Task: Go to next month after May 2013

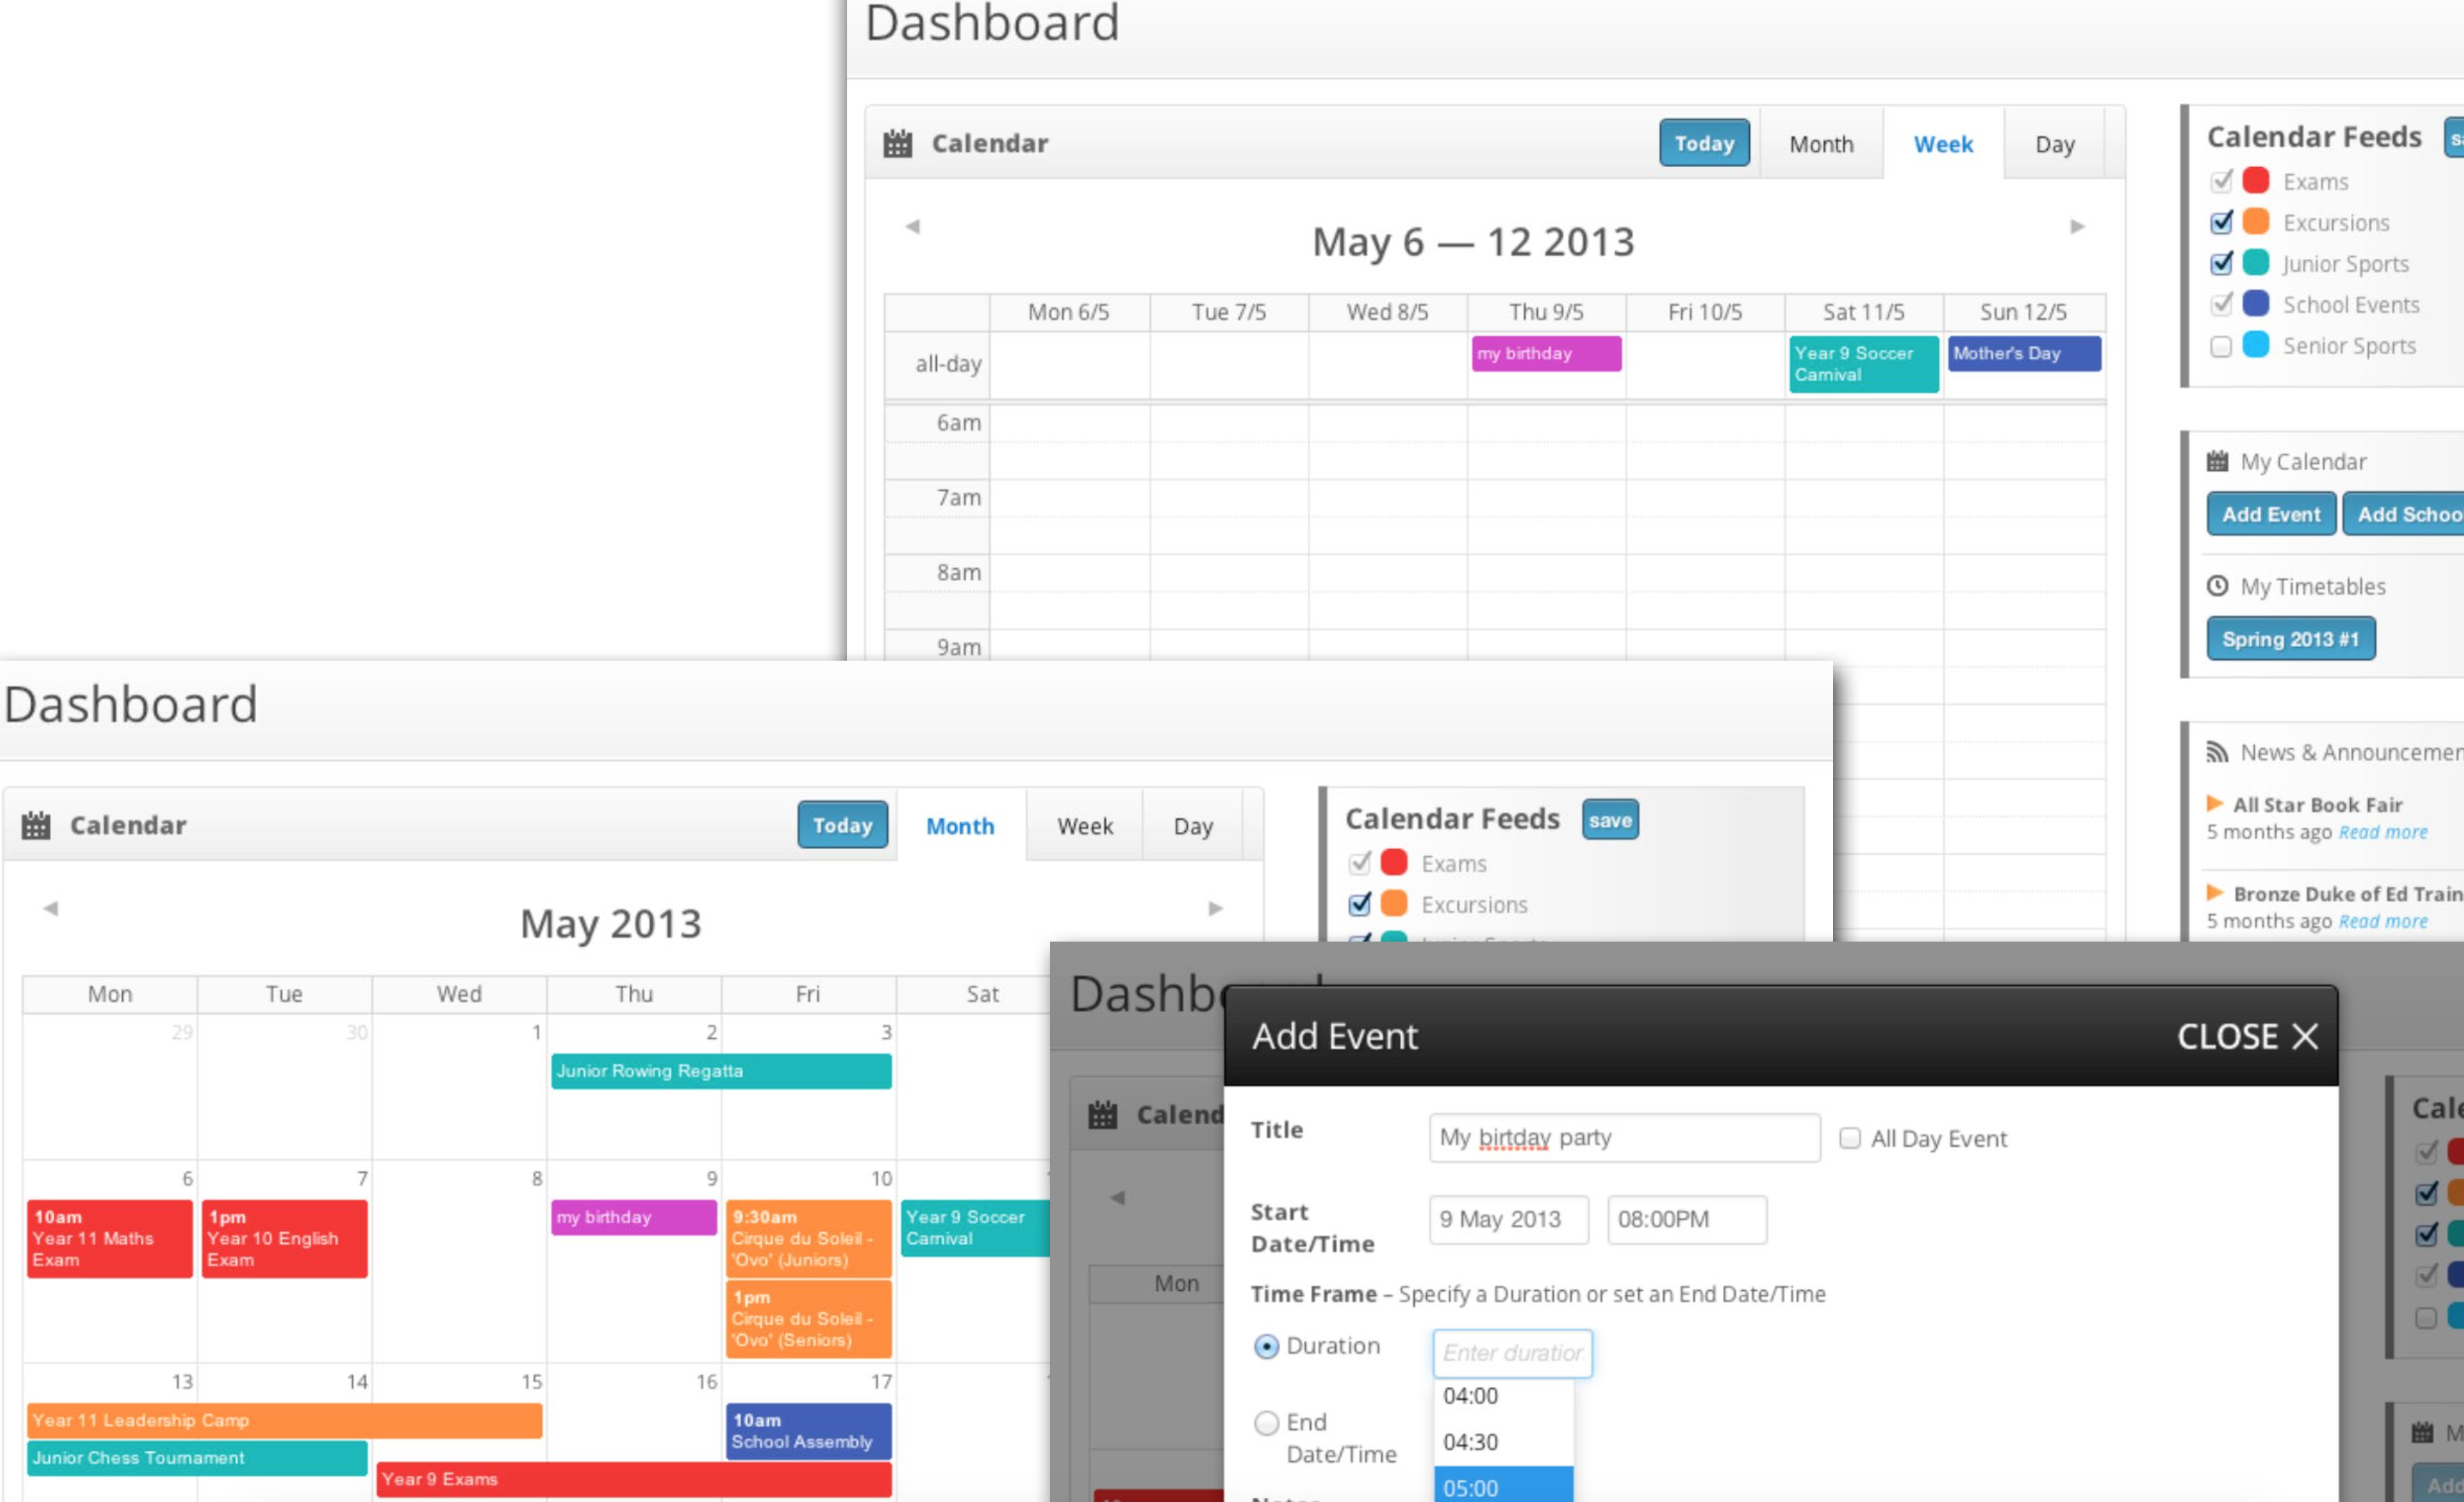Action: [1215, 908]
